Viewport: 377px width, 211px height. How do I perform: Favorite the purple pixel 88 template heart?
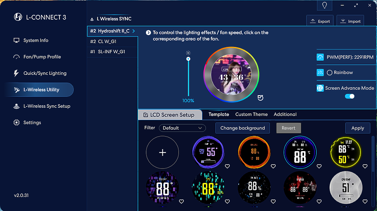181,201
